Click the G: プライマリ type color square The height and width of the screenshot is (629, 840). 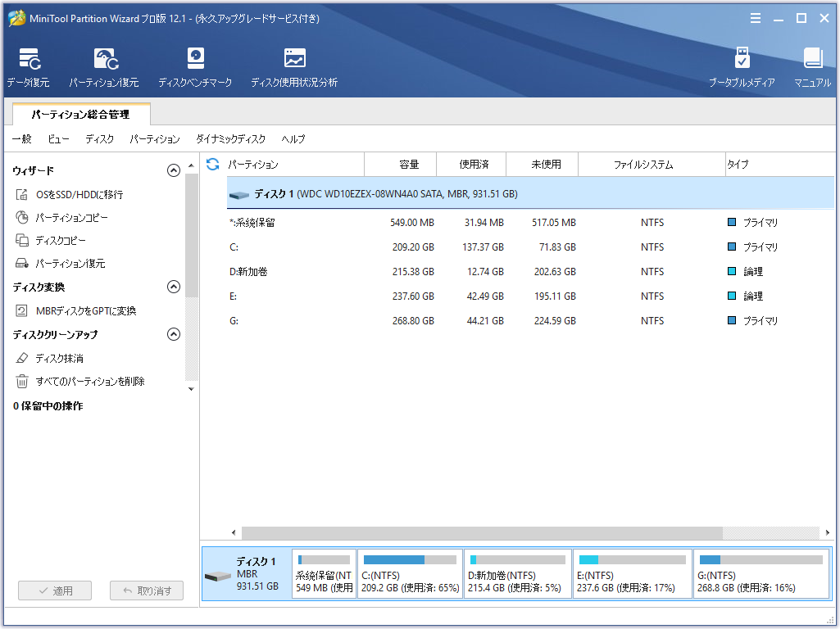coord(732,320)
